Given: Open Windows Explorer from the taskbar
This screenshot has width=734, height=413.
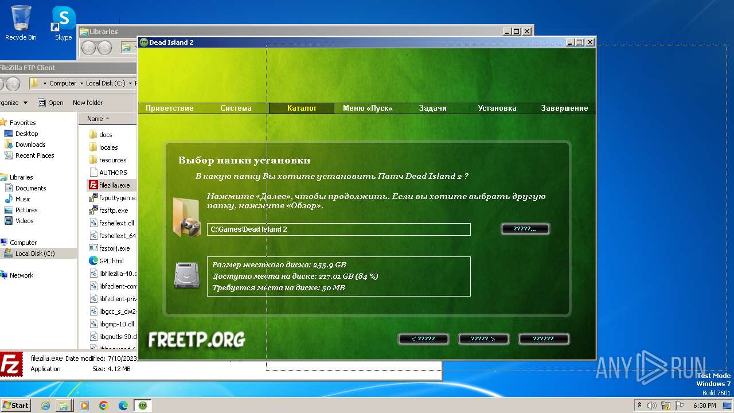Looking at the screenshot, I should (x=64, y=406).
